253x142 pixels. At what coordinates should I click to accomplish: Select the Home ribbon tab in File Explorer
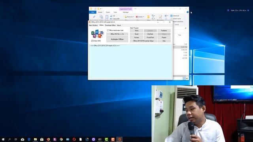click(x=100, y=12)
